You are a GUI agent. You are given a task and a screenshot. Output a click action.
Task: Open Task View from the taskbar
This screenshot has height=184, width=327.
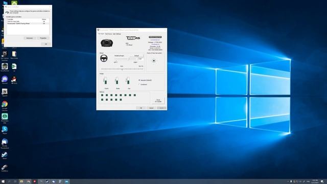click(15, 181)
